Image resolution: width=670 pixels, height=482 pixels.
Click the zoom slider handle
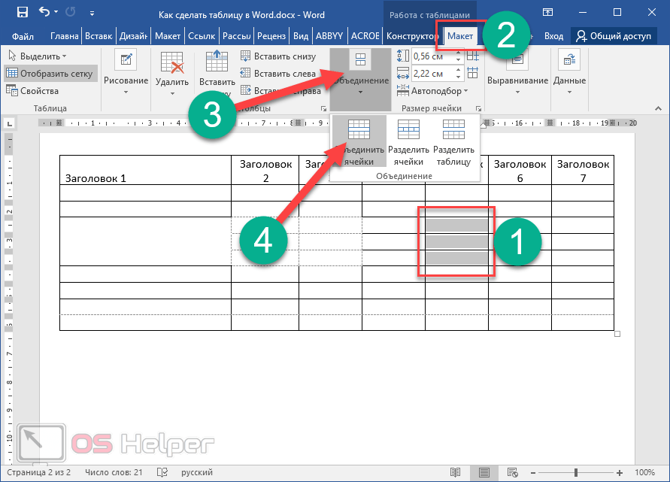[575, 472]
